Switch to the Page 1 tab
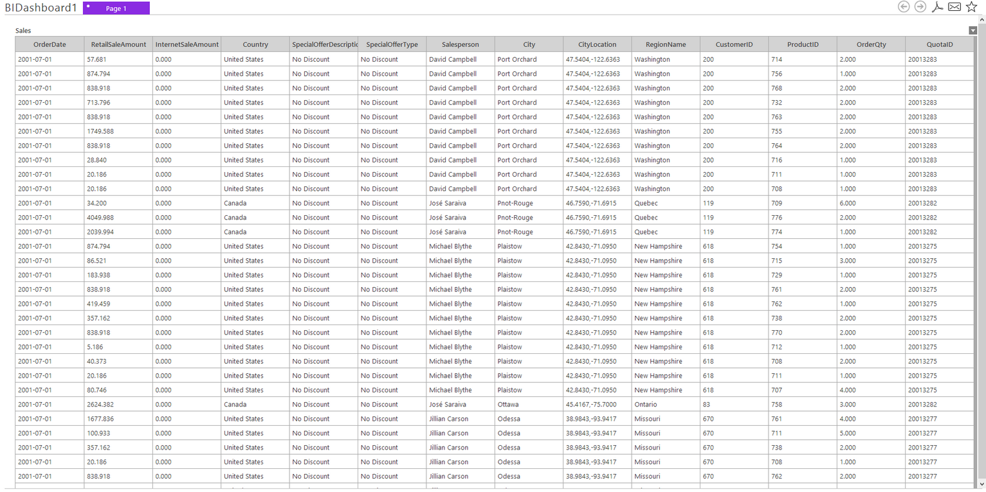The image size is (986, 492). coord(116,8)
